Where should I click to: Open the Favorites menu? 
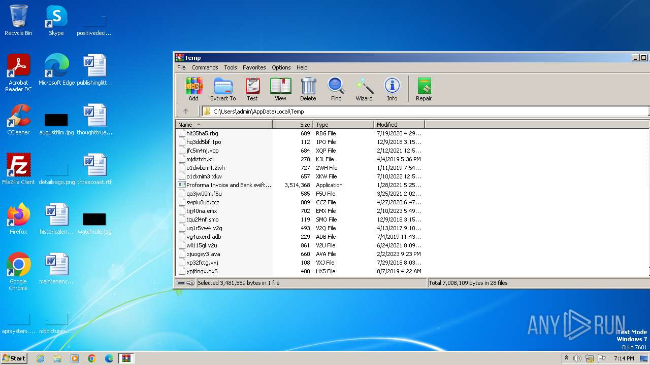(x=254, y=67)
